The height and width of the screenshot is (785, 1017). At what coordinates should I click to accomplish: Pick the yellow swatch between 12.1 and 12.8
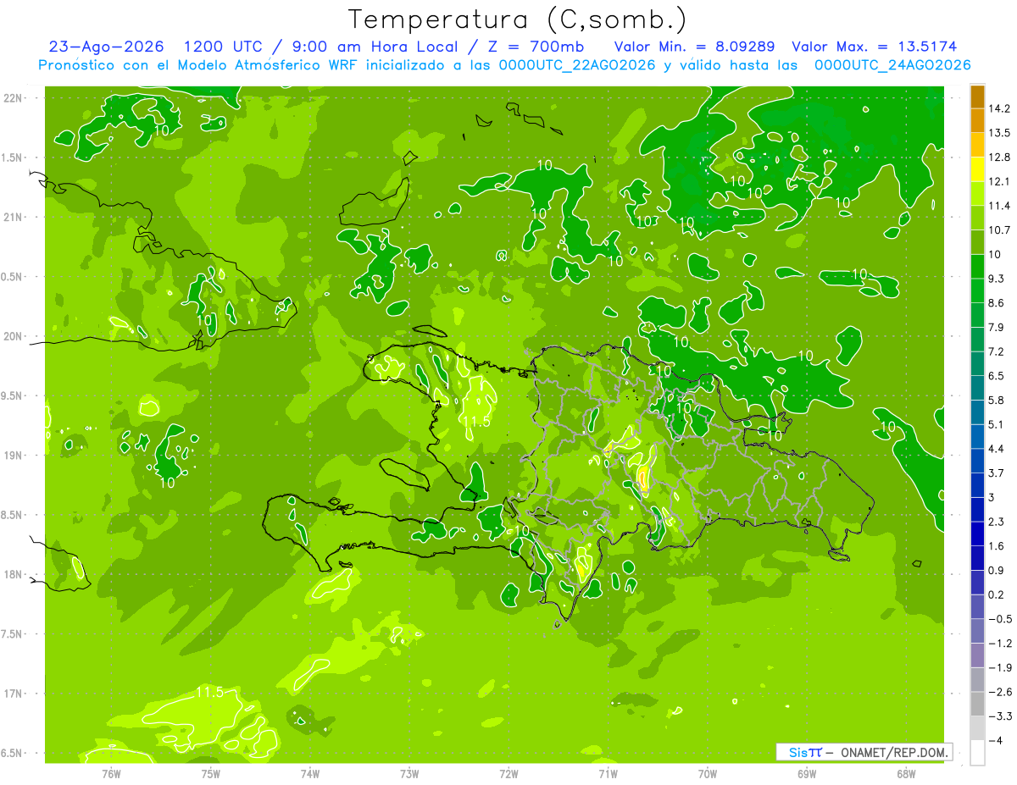[977, 169]
